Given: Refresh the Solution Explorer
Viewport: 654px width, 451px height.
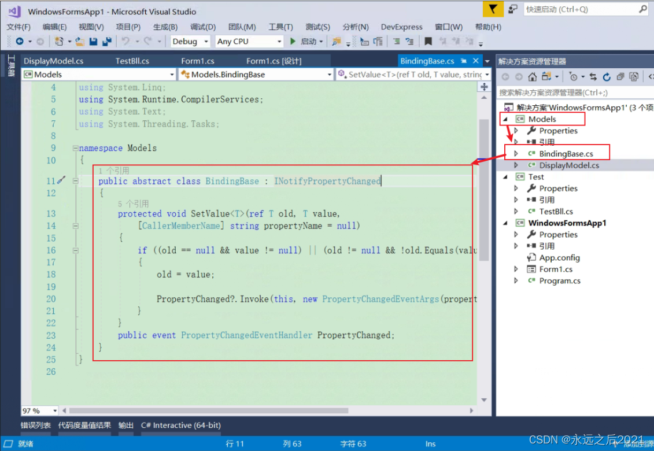Looking at the screenshot, I should 607,76.
